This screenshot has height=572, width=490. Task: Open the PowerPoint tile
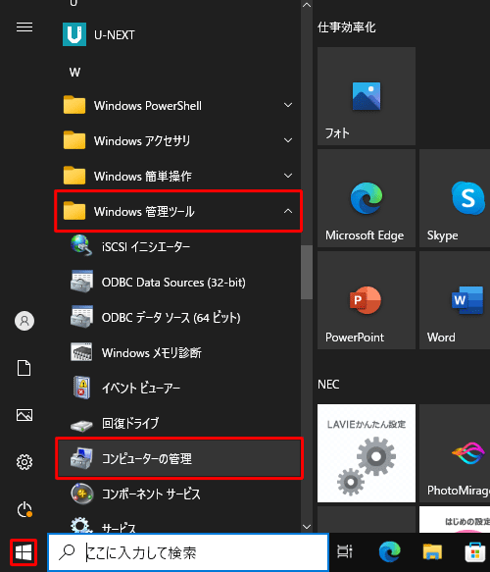(367, 300)
